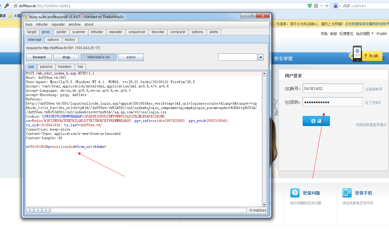Switch to the alerts tab
Screen dimensions: 389x232
[x=214, y=32]
